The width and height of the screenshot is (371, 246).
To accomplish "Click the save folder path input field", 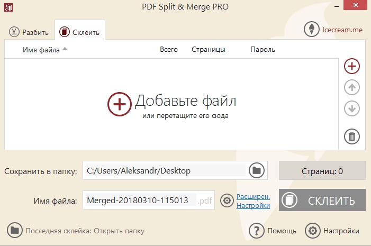I will point(166,170).
